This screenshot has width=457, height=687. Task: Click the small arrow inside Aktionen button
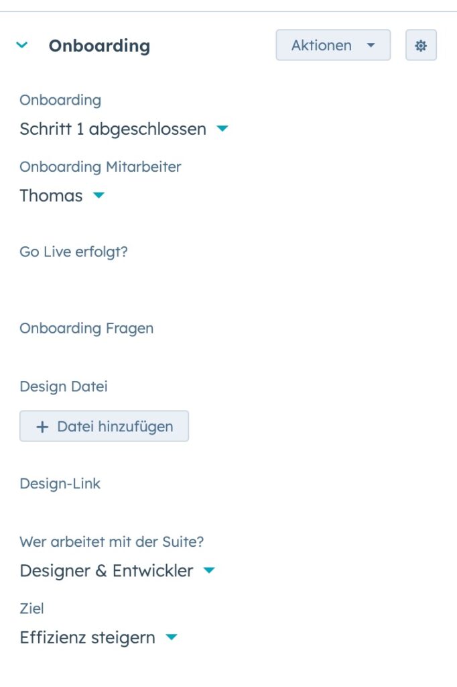(371, 46)
